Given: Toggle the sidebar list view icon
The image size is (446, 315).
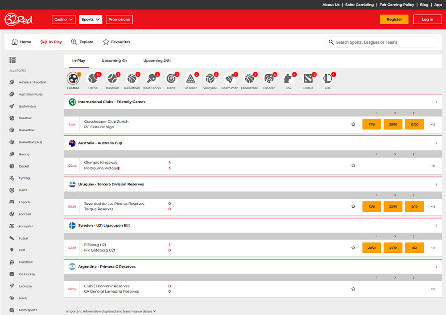Looking at the screenshot, I should [12, 59].
